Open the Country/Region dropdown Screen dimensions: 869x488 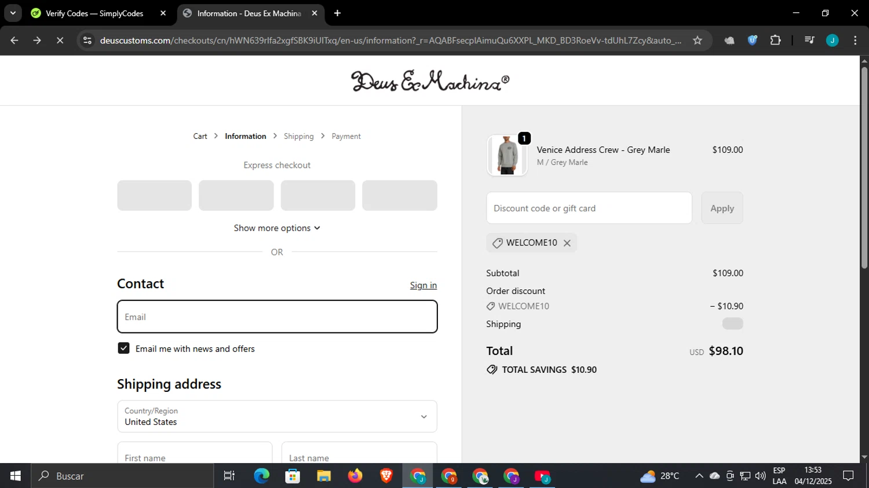tap(277, 416)
